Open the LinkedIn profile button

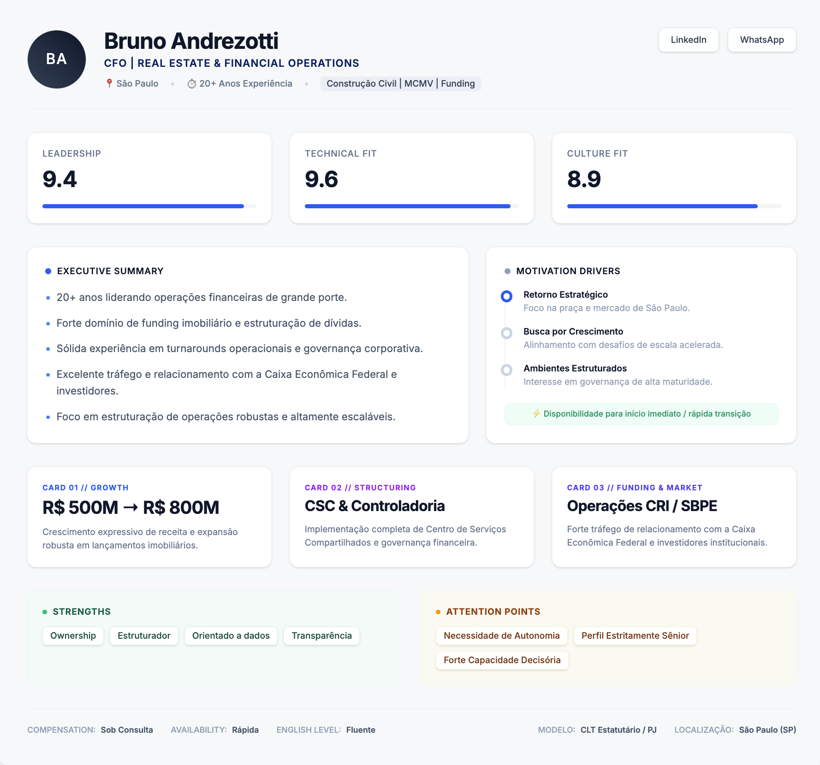click(x=688, y=40)
